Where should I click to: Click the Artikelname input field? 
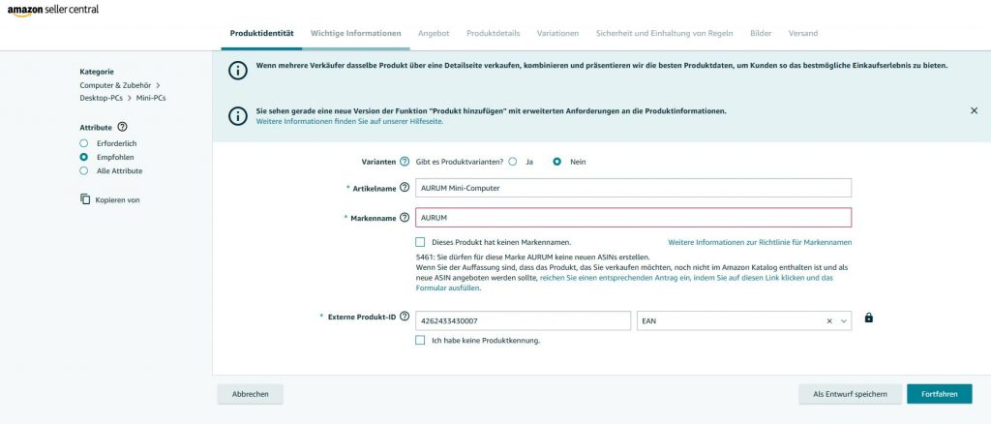[x=633, y=188]
